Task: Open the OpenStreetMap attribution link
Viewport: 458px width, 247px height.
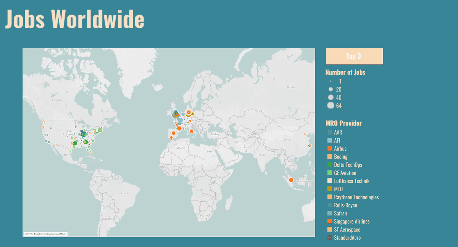Action: (56, 234)
